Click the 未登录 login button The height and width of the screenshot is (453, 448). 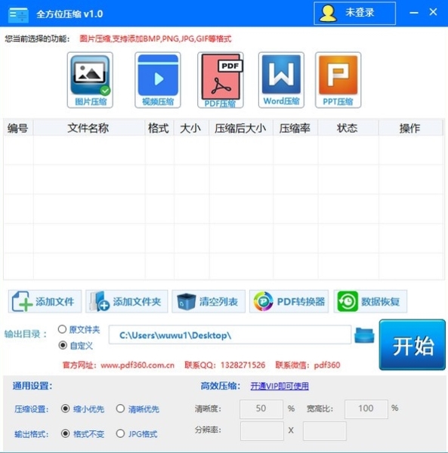pos(354,14)
